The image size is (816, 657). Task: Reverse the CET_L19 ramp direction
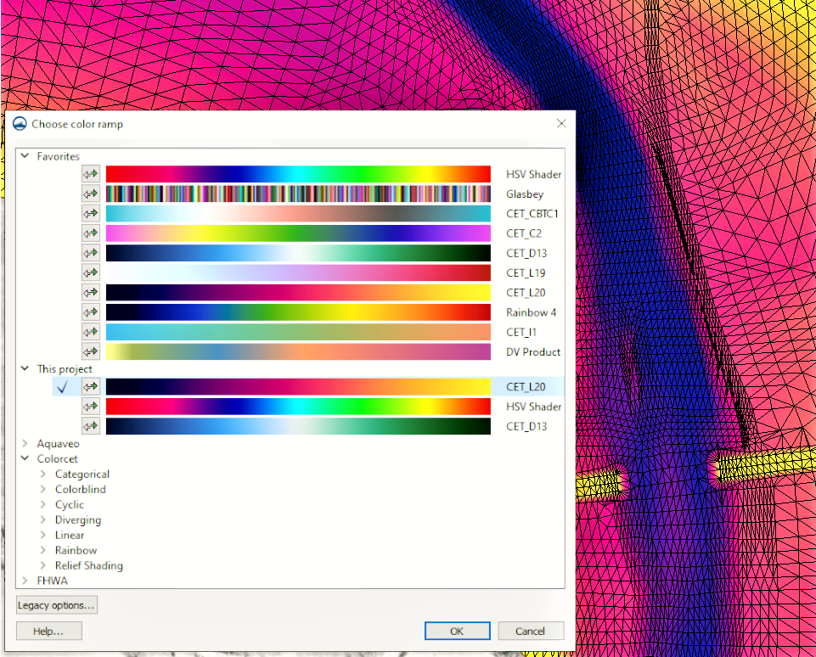91,272
